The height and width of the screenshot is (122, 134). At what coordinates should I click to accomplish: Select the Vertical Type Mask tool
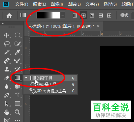18,95
